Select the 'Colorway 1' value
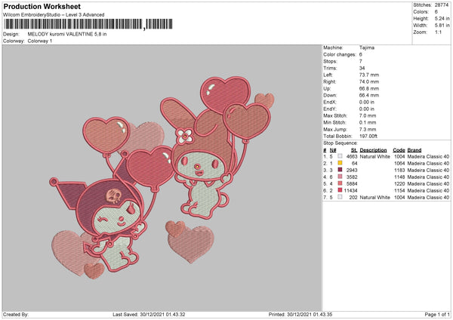Image resolution: width=453 pixels, height=320 pixels. coord(40,41)
